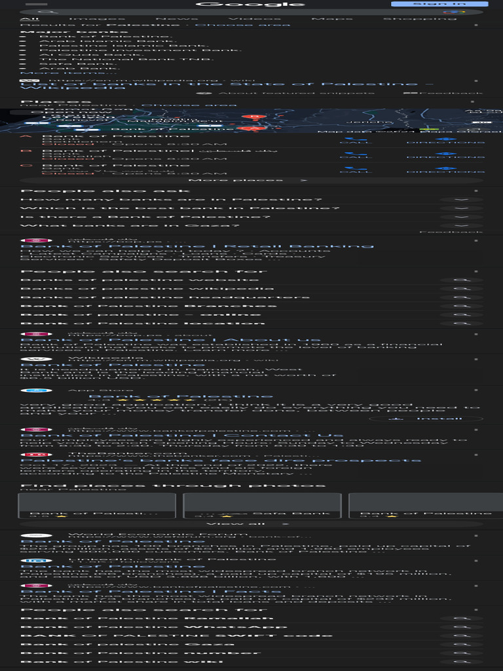Search icon next to 'Banks of palestine wikipedia'
Viewport: 503px width, 671px height.
tap(462, 288)
